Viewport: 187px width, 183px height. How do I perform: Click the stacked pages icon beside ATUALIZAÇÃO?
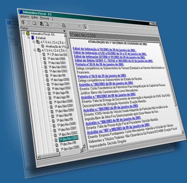tap(38, 42)
